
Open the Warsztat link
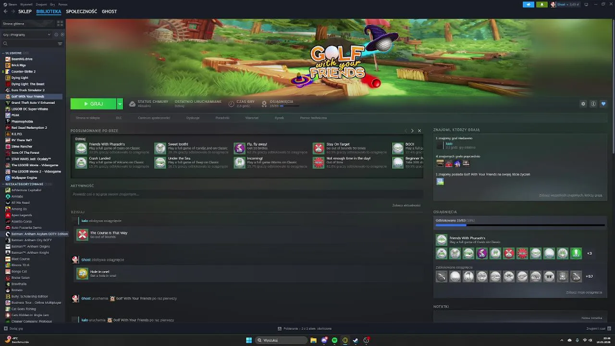252,118
